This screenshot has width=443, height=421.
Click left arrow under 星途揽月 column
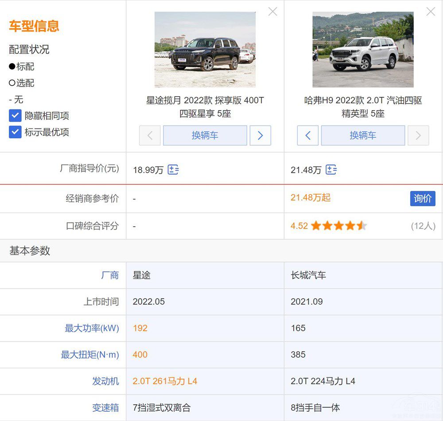[x=150, y=135]
